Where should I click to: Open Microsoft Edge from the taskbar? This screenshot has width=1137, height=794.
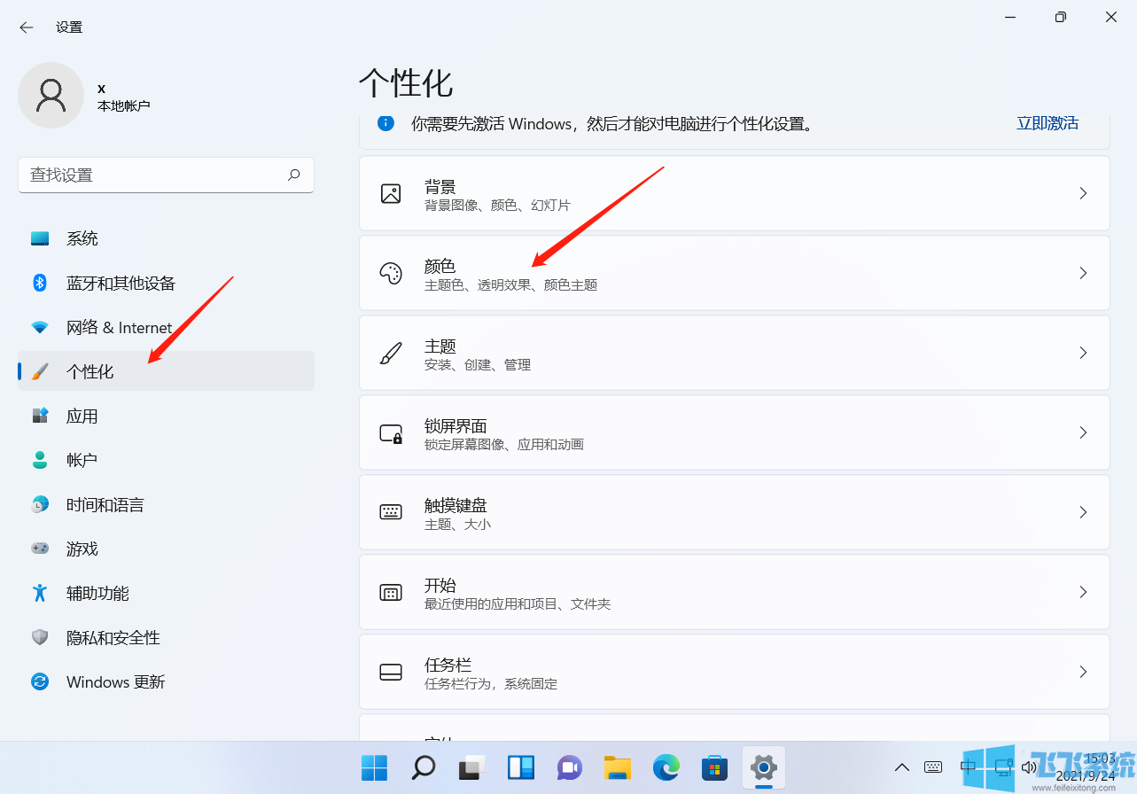665,767
